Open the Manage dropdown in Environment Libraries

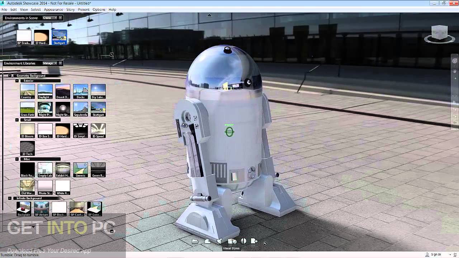(x=49, y=63)
